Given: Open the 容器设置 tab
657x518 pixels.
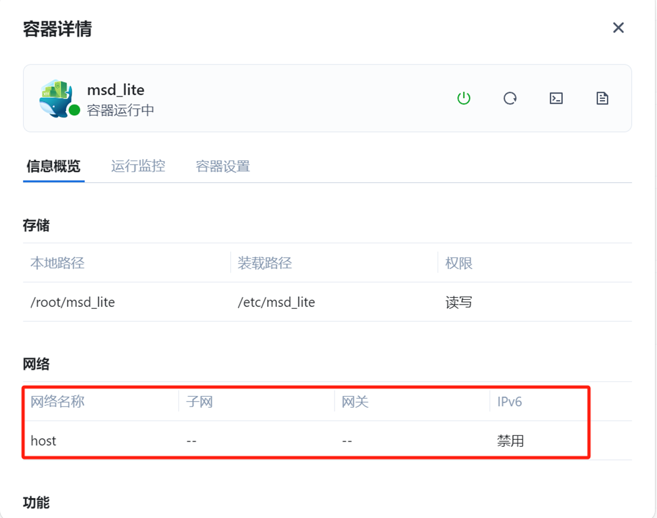Looking at the screenshot, I should (x=223, y=166).
